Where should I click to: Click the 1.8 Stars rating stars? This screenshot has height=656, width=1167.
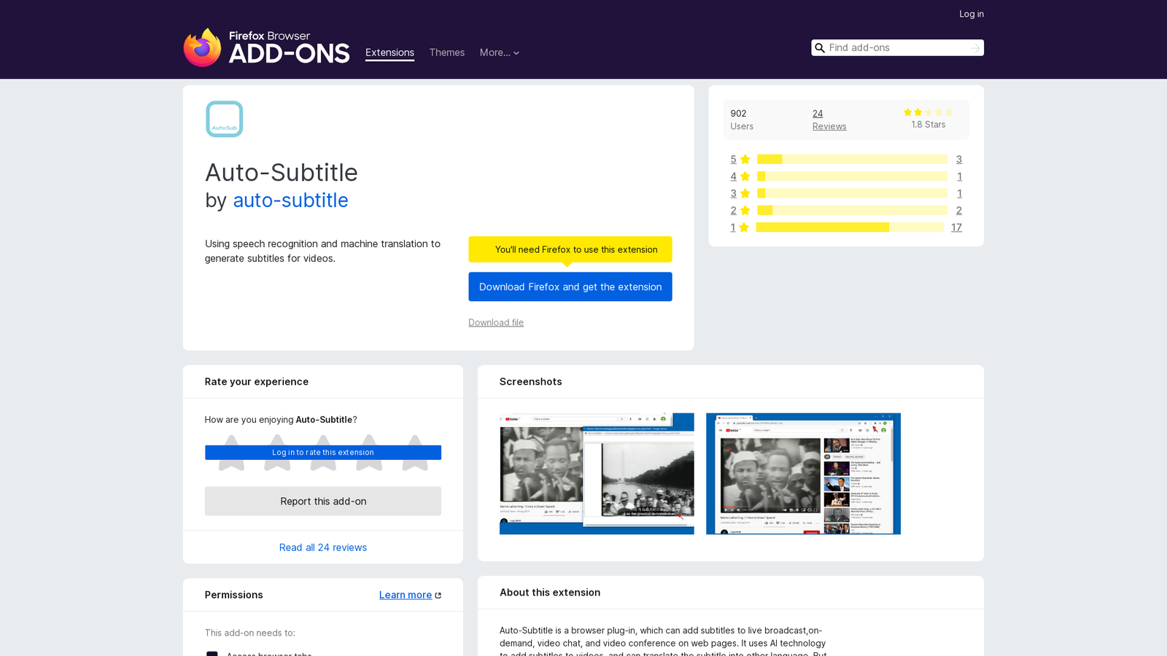[928, 112]
